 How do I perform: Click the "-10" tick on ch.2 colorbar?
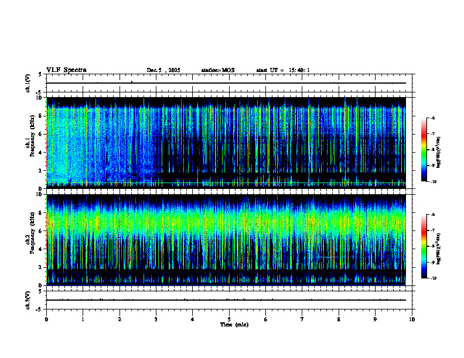coord(433,278)
